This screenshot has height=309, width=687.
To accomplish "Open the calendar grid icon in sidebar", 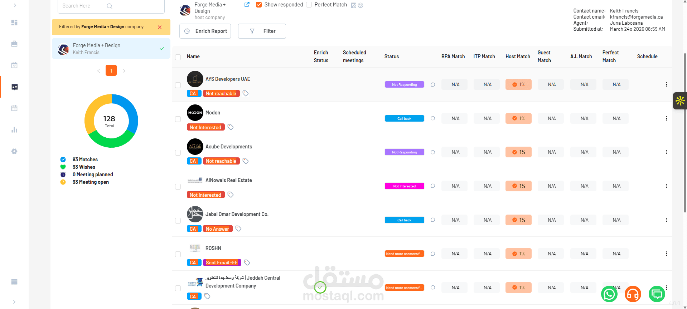I will click(14, 108).
